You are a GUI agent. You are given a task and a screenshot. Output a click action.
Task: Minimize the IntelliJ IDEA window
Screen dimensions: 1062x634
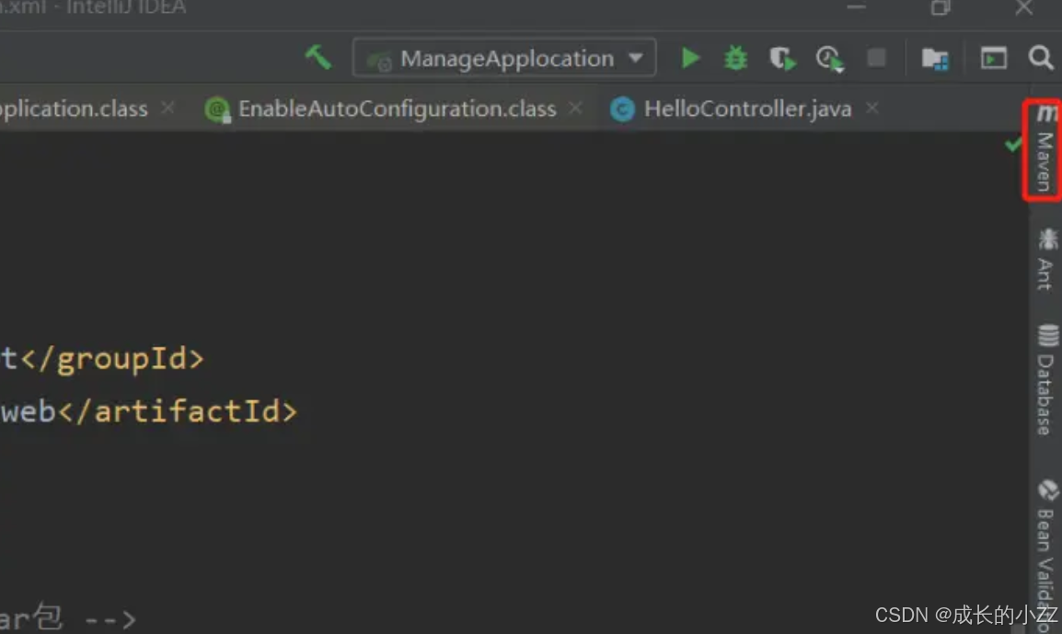(x=856, y=7)
